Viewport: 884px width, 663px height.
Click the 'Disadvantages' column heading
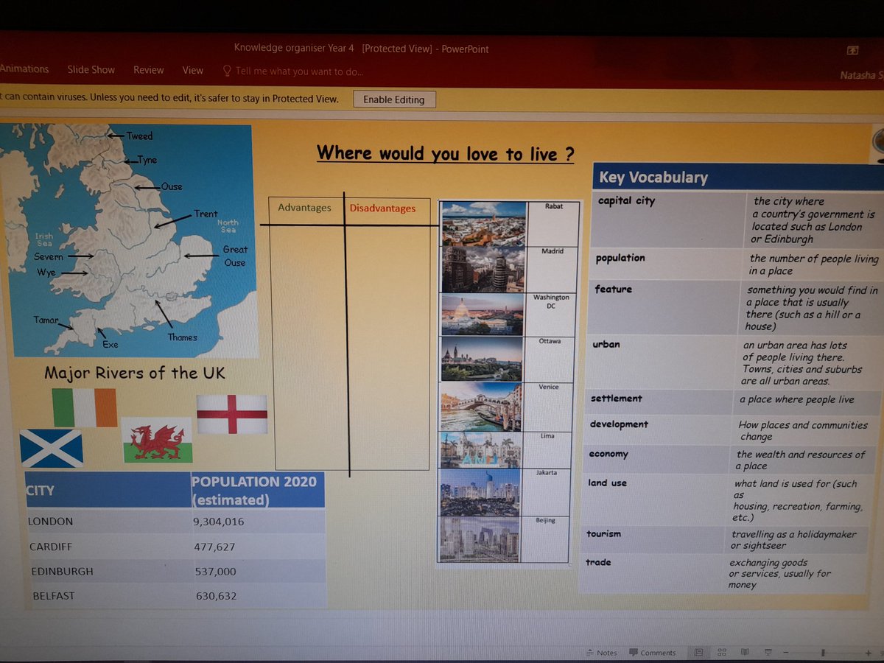(382, 208)
